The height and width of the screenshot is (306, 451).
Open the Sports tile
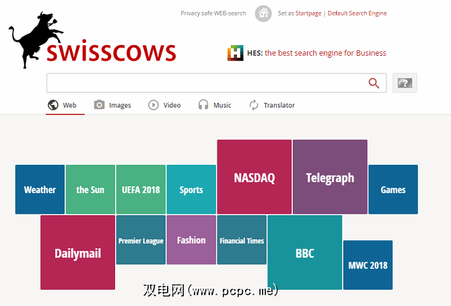coord(191,190)
